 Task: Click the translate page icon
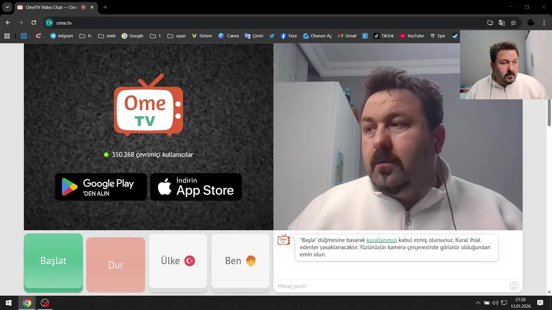click(x=502, y=23)
